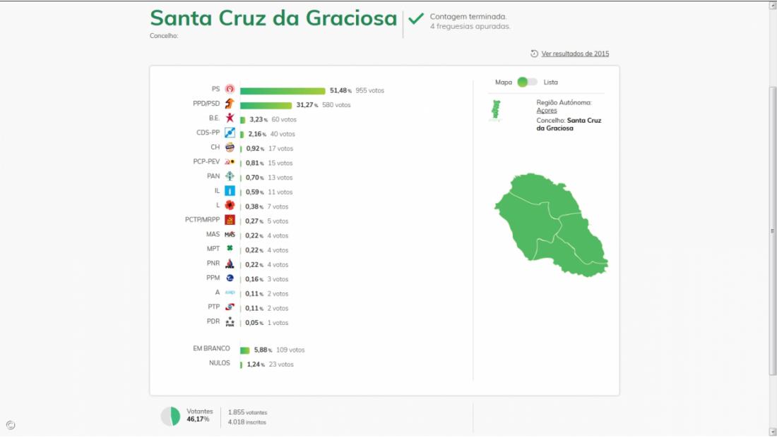Click the PS green results bar
This screenshot has width=777, height=437.
tap(283, 90)
